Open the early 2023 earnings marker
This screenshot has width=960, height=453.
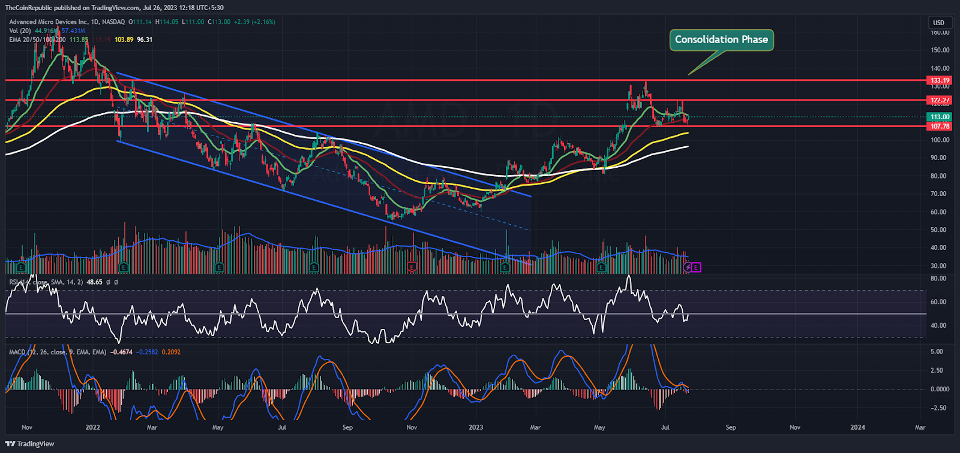pyautogui.click(x=505, y=267)
